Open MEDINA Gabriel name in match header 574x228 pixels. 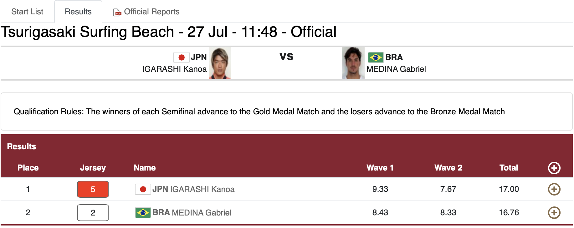point(396,69)
